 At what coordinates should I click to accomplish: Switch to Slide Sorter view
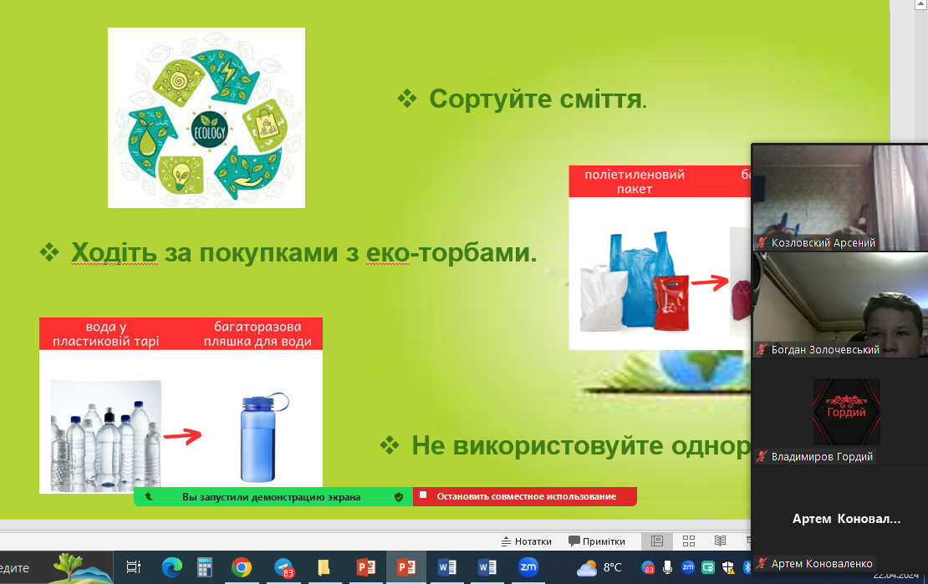tap(688, 541)
